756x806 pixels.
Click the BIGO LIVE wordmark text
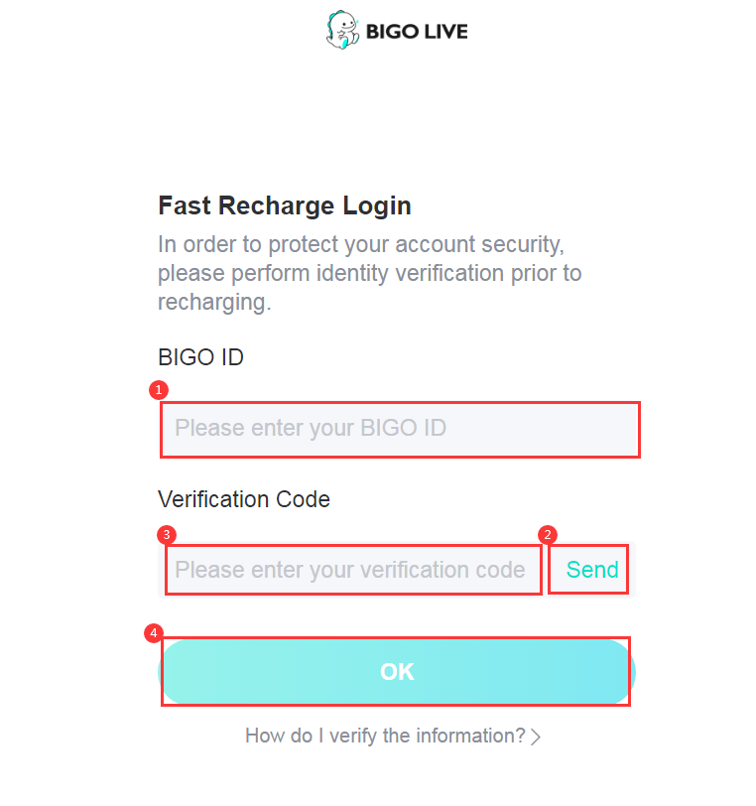417,32
